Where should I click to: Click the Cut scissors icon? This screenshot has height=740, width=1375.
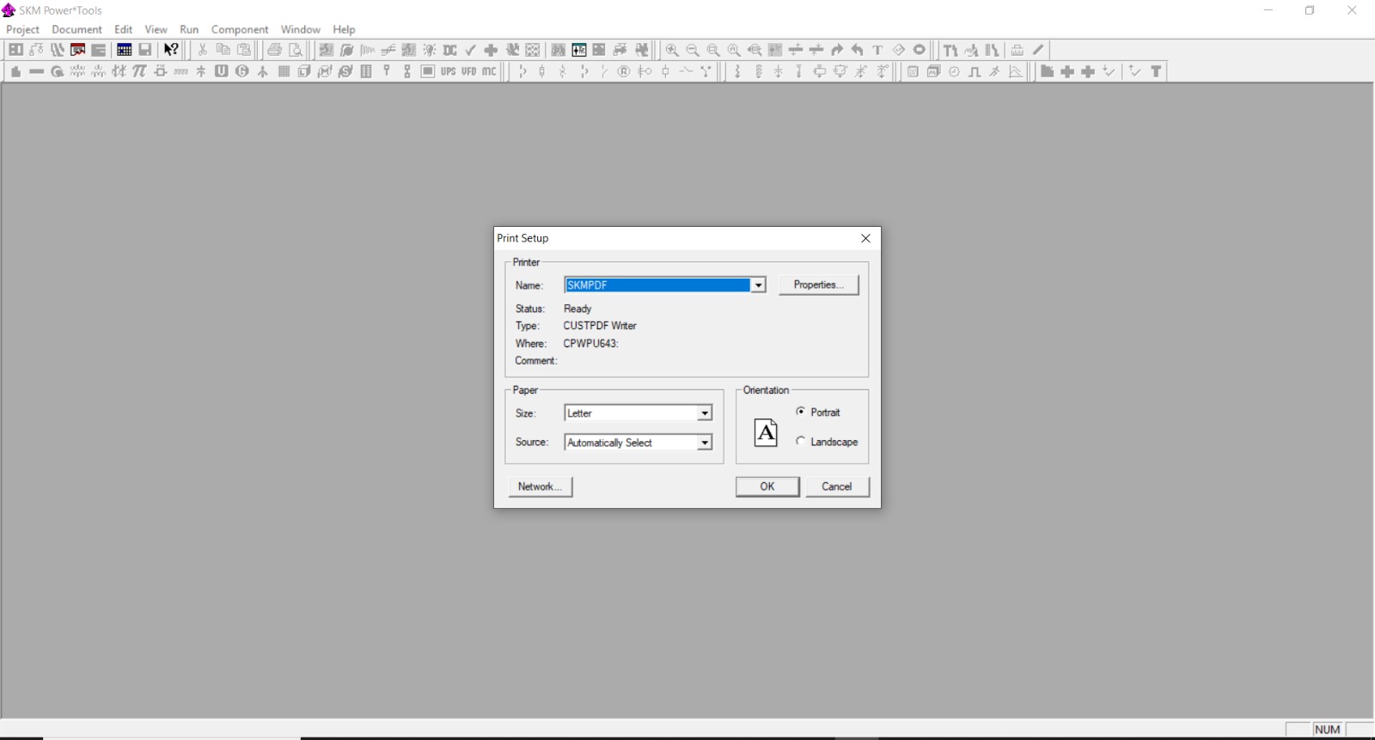[x=203, y=50]
